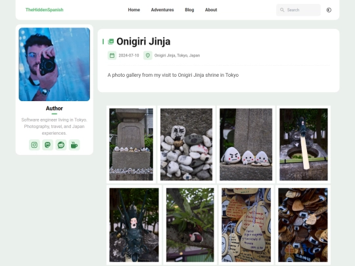Open the three onigiri plush figures photo
The height and width of the screenshot is (266, 355).
click(x=246, y=144)
